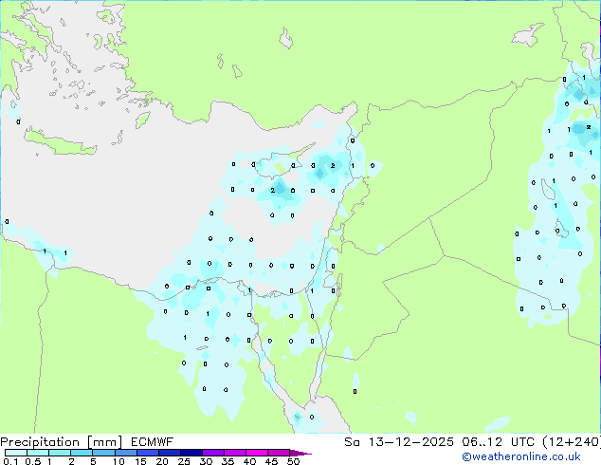Choose the 30–35 mm purple legend swatch
This screenshot has width=601, height=465.
(213, 453)
